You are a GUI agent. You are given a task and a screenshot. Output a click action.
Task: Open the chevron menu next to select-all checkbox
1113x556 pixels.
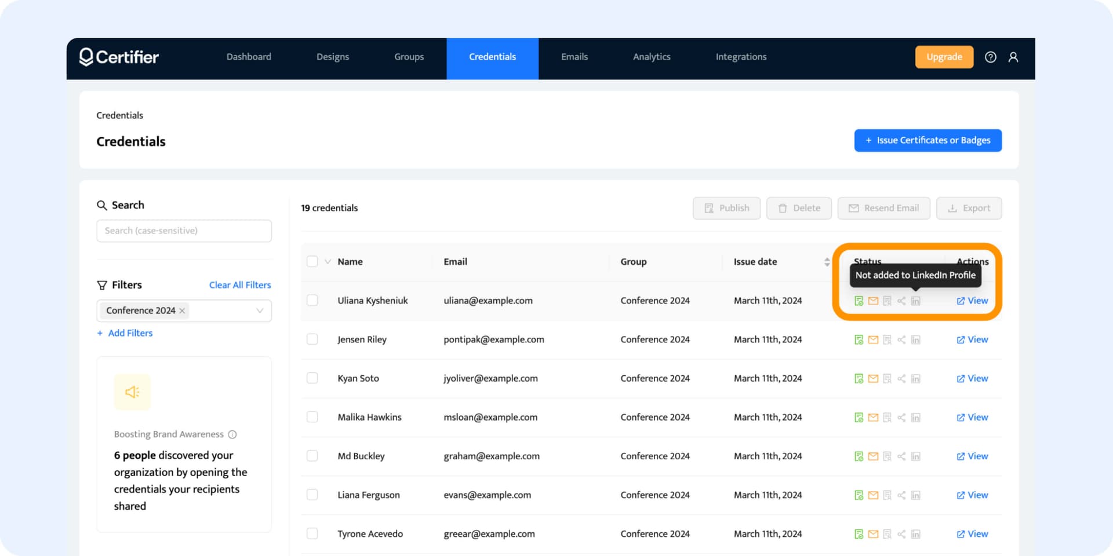coord(328,262)
